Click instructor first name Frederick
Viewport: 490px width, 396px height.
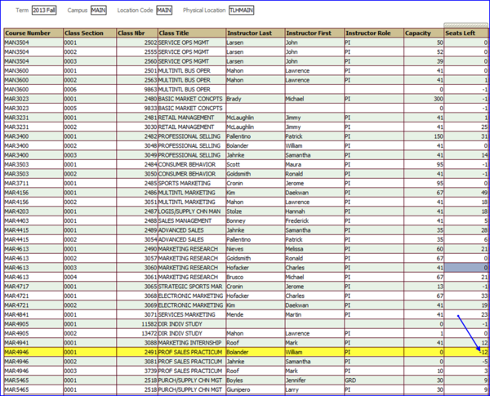tap(297, 221)
